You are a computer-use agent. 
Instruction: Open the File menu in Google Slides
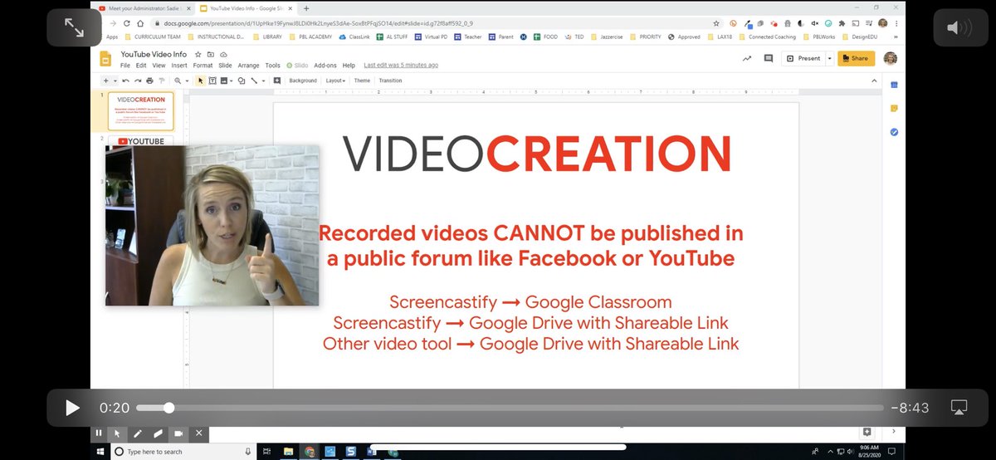tap(126, 66)
